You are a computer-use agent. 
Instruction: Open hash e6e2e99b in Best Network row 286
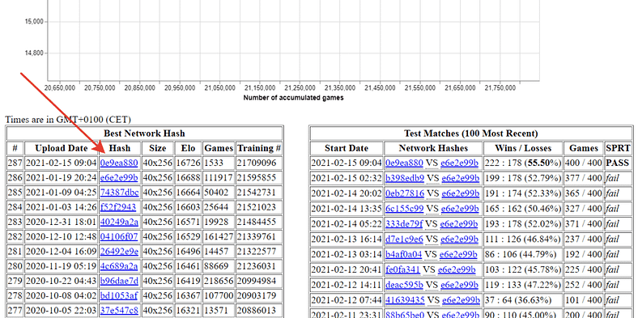[119, 178]
